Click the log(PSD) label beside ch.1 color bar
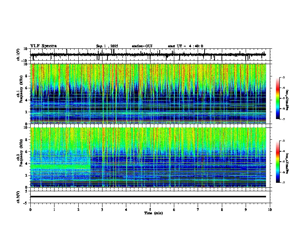This screenshot has width=304, height=235. pyautogui.click(x=287, y=100)
